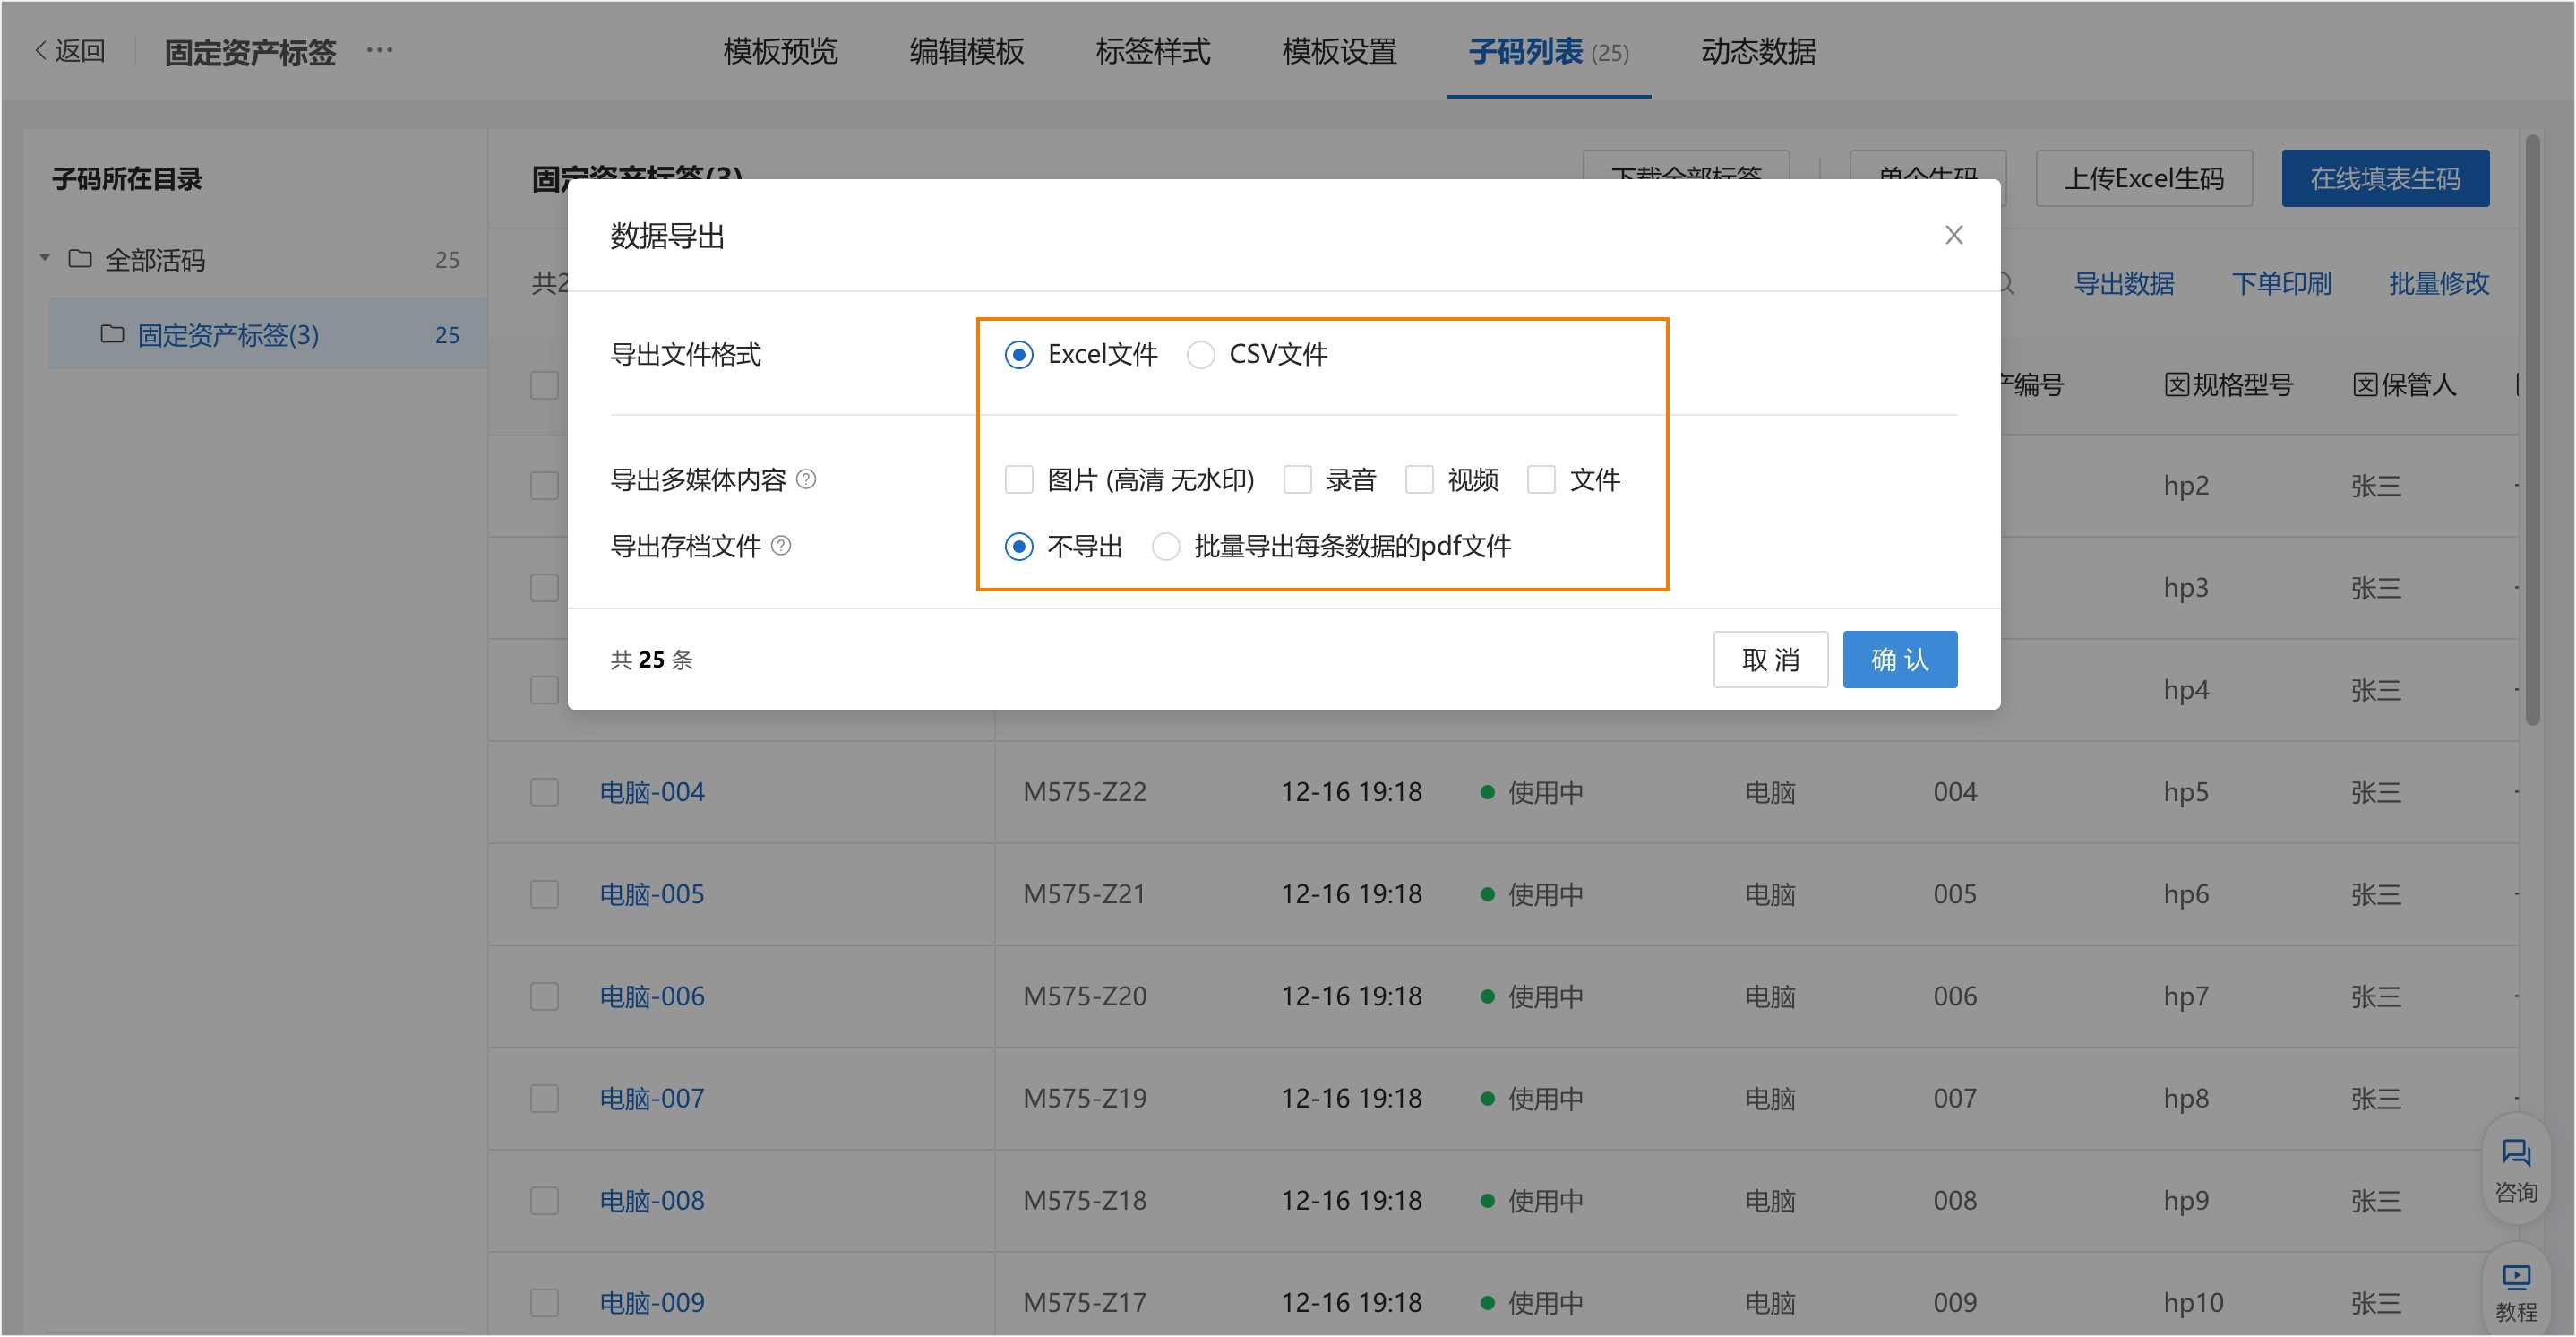Tick the select-all header checkbox
Image resolution: width=2576 pixels, height=1337 pixels.
click(544, 385)
